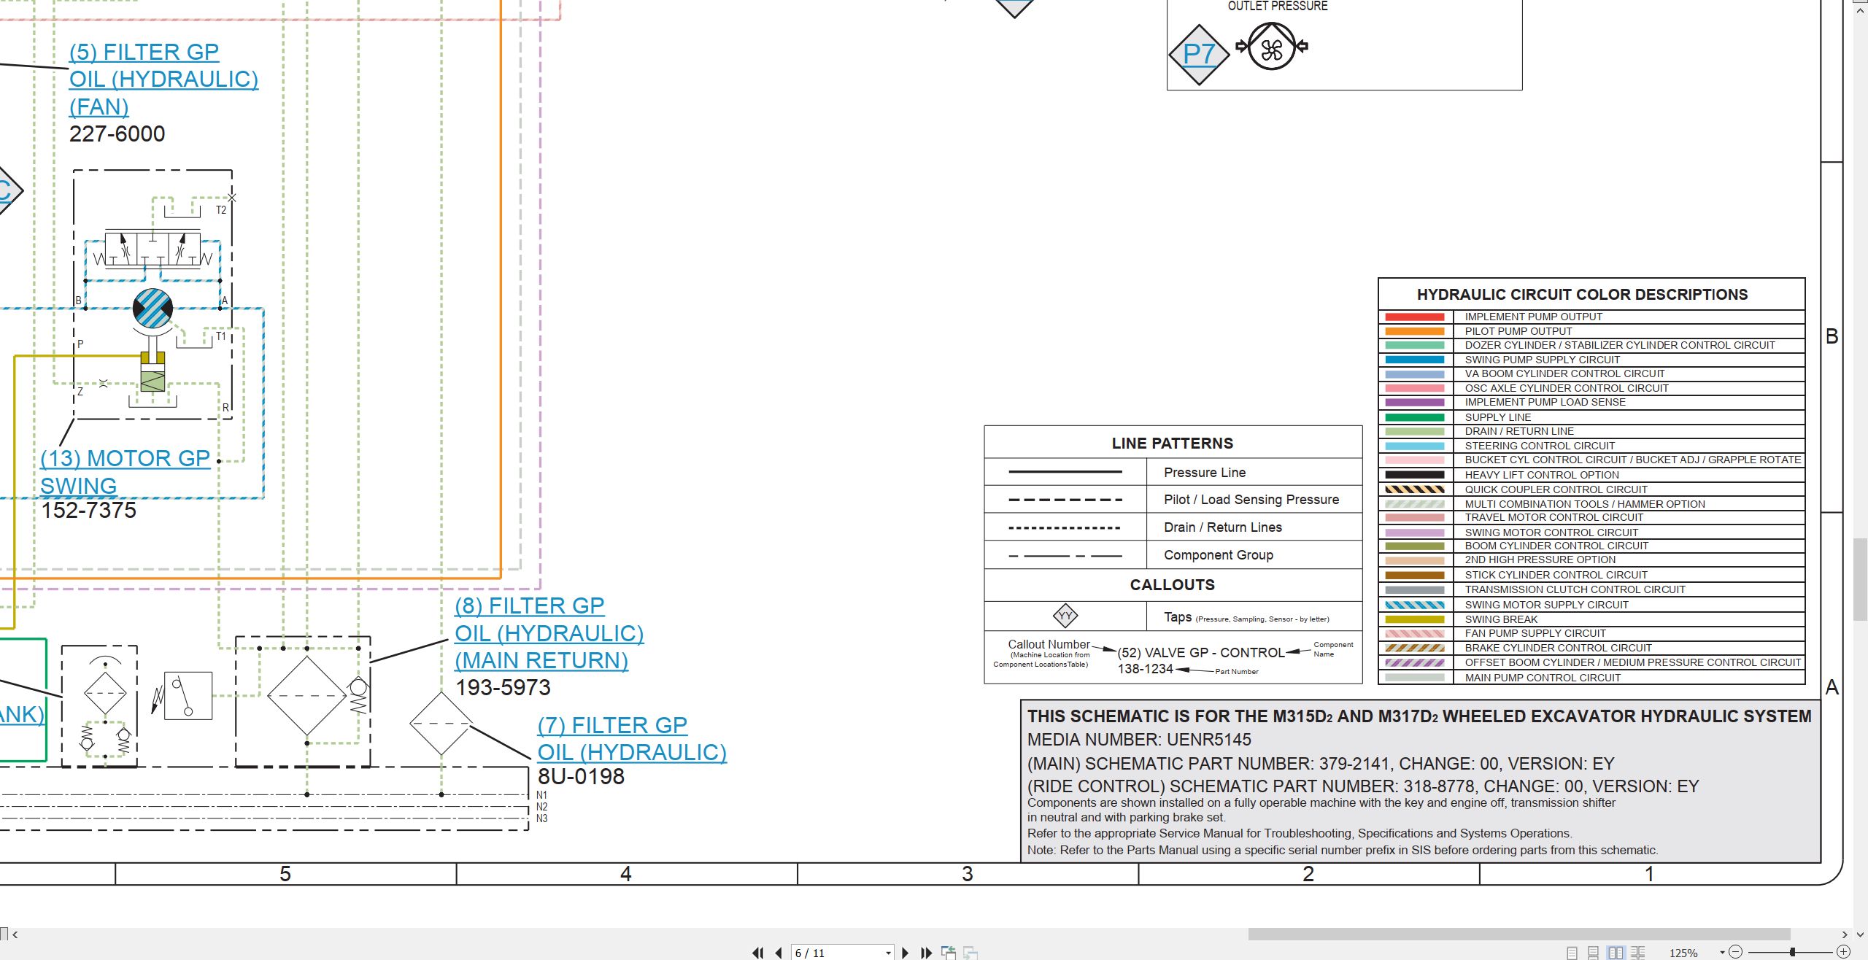Image resolution: width=1868 pixels, height=960 pixels.
Task: Click the "HYDRAULIC CIRCUIT COLOR DESCRIPTIONS" heading
Action: pos(1582,295)
